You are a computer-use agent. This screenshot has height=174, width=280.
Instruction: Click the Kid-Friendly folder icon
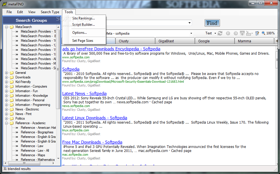12,82
